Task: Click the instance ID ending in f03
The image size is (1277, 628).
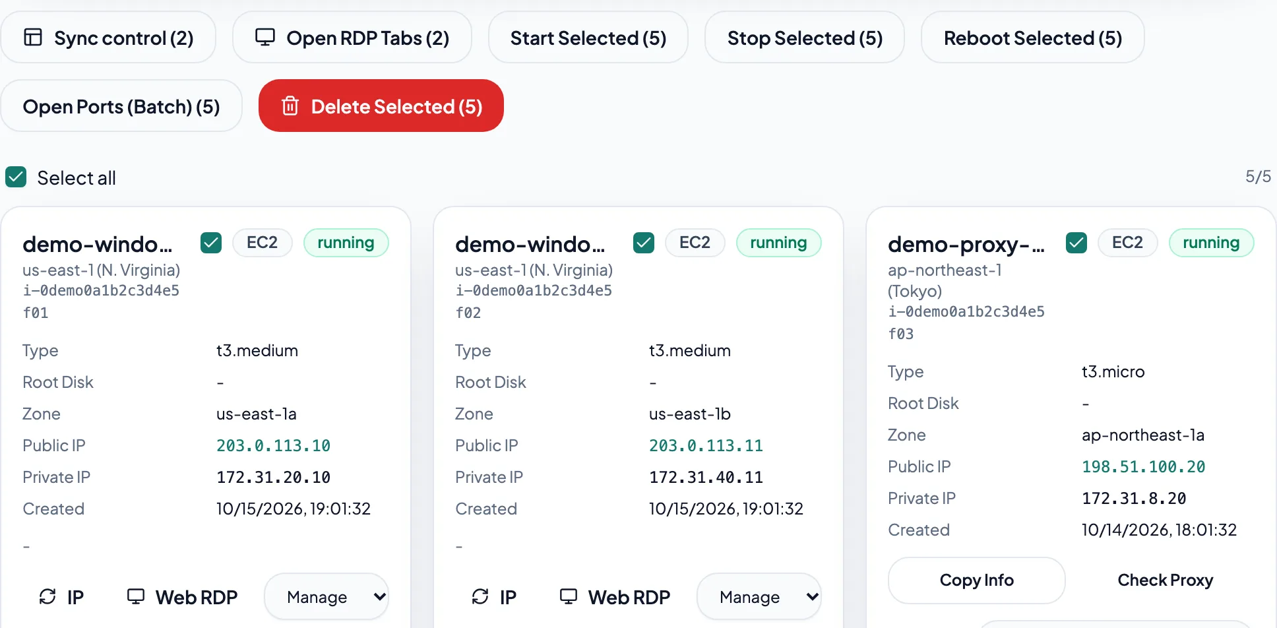Action: click(x=966, y=323)
